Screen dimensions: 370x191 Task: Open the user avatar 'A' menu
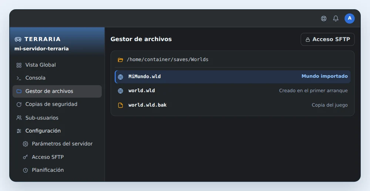350,19
